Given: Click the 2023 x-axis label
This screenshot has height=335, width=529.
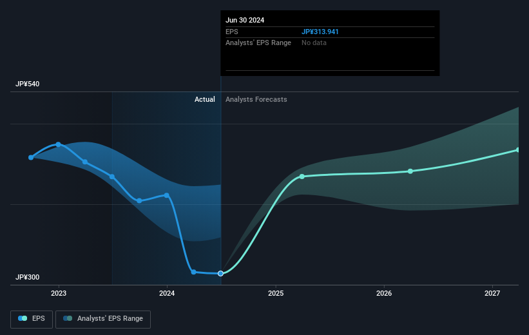Looking at the screenshot, I should [59, 294].
